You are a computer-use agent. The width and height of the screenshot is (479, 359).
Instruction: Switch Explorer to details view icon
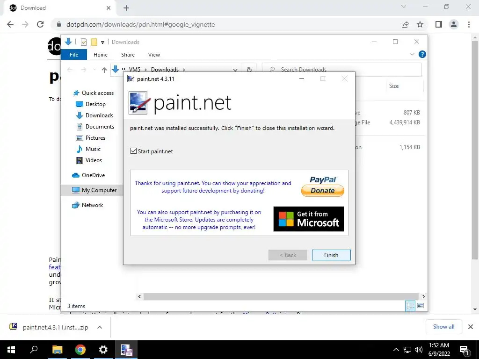tap(410, 306)
